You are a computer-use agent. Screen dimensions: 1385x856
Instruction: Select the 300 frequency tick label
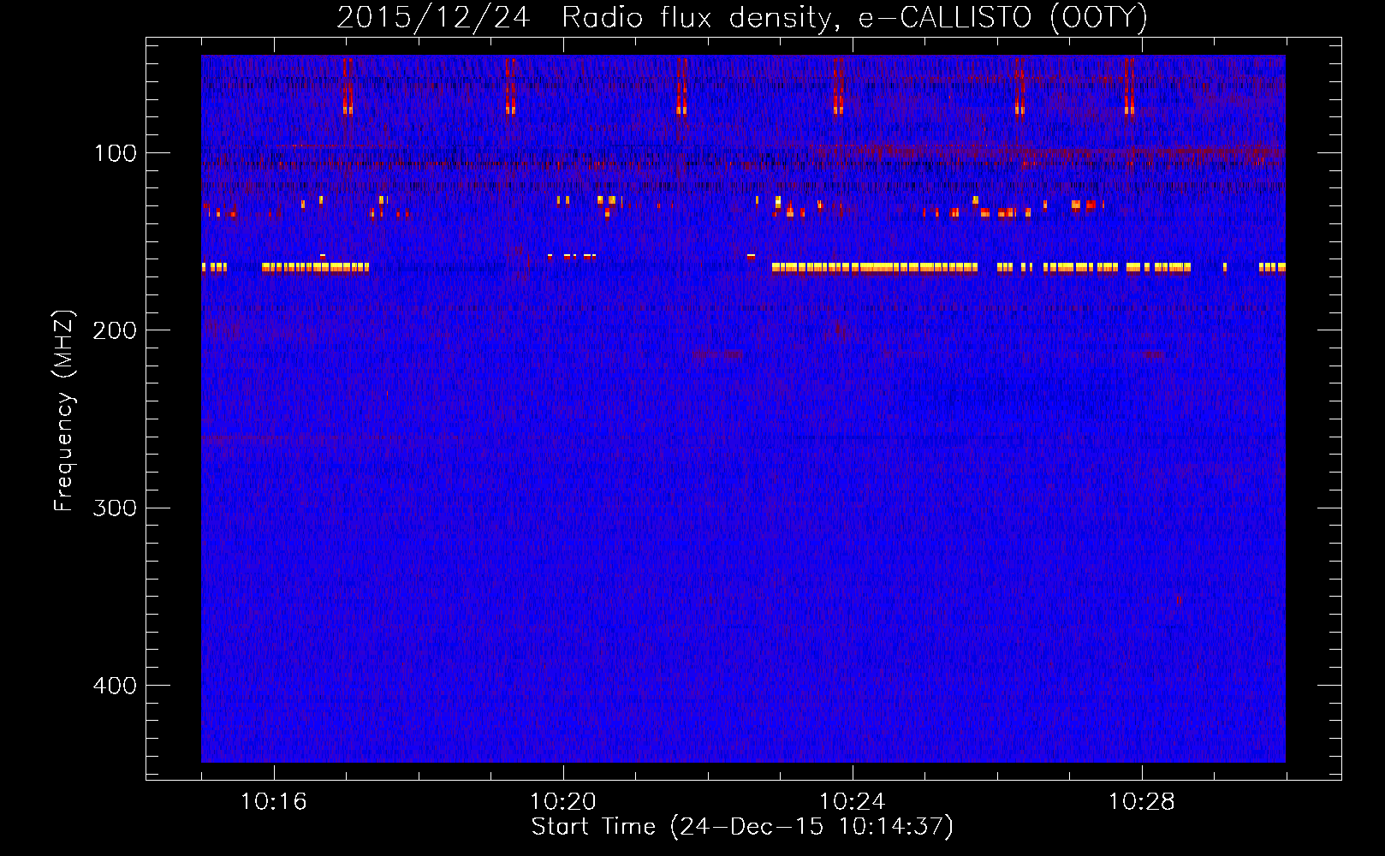tap(115, 508)
